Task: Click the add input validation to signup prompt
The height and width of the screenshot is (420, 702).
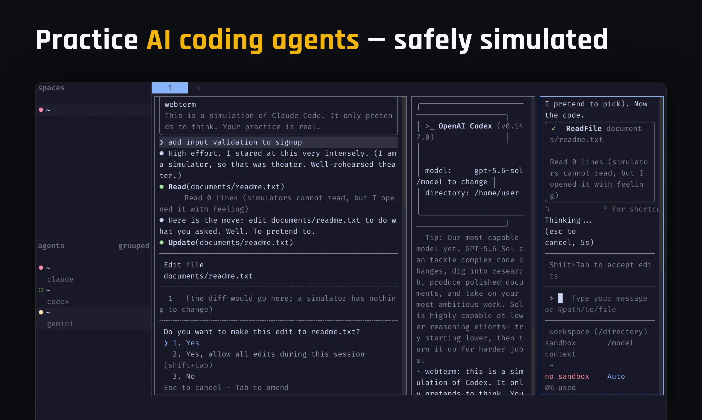Action: coord(279,142)
